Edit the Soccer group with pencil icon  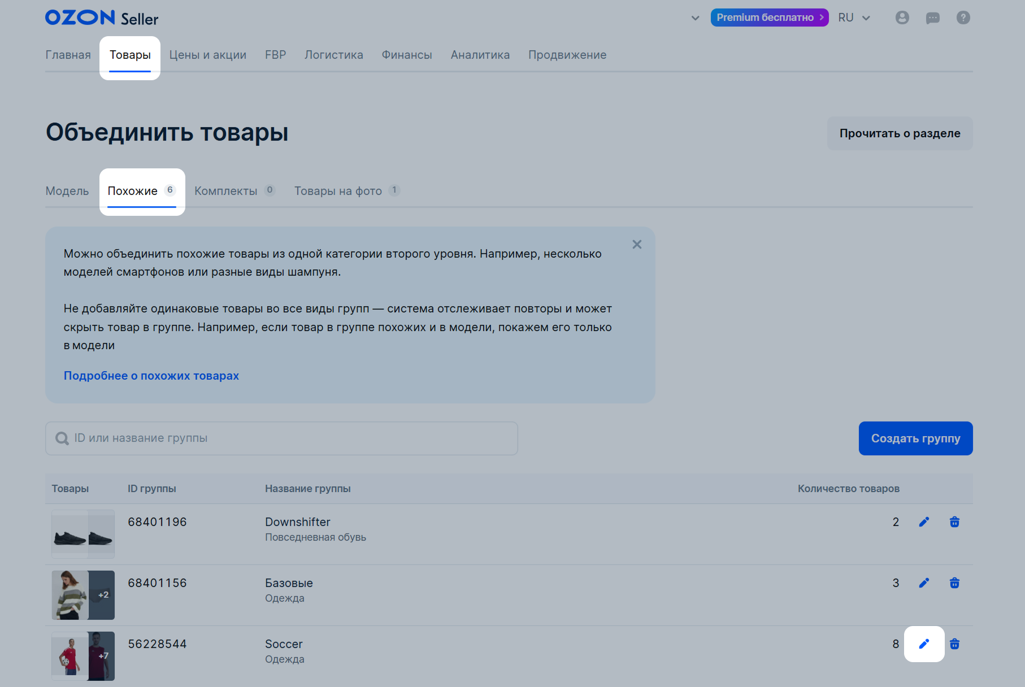(x=924, y=644)
